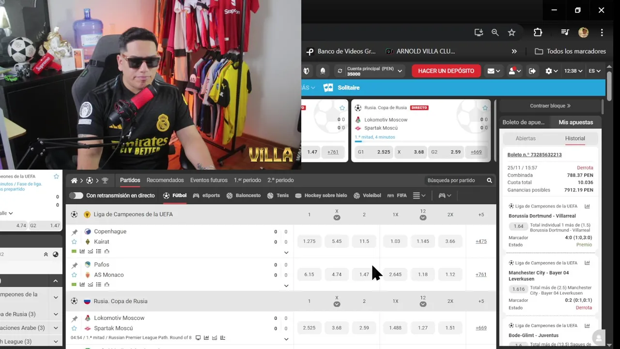This screenshot has width=620, height=349.
Task: Expand the Copenhague match markets chevron
Action: tap(286, 253)
